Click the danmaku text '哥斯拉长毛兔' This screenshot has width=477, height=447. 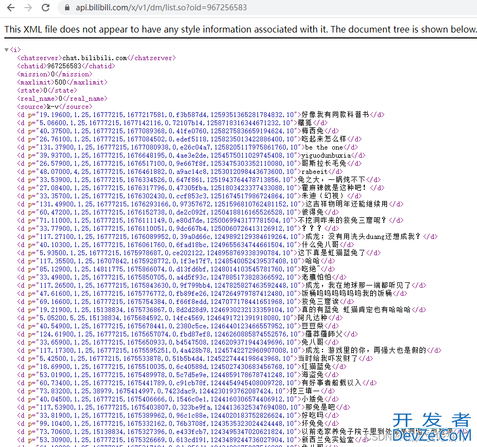tap(324, 164)
